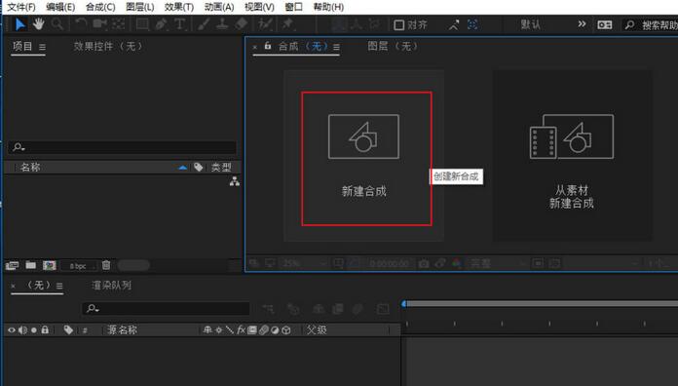Click the timeline layer search field
The image size is (678, 386).
(x=166, y=309)
